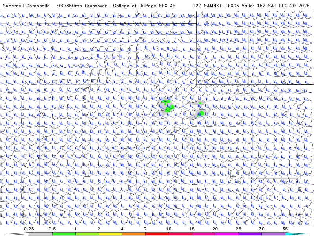Click the legend value 7

[x=145, y=229]
